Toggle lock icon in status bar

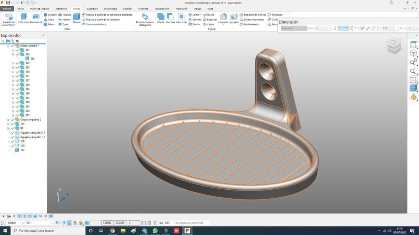75,223
